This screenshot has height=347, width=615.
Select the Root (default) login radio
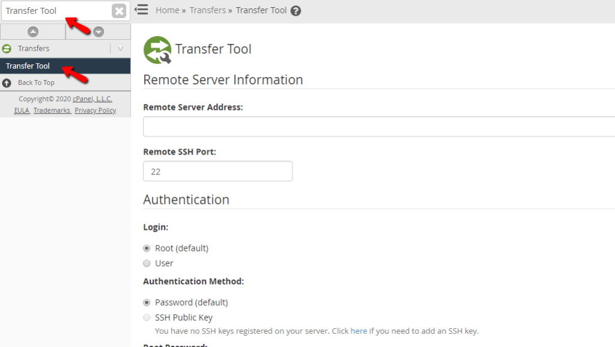point(147,248)
